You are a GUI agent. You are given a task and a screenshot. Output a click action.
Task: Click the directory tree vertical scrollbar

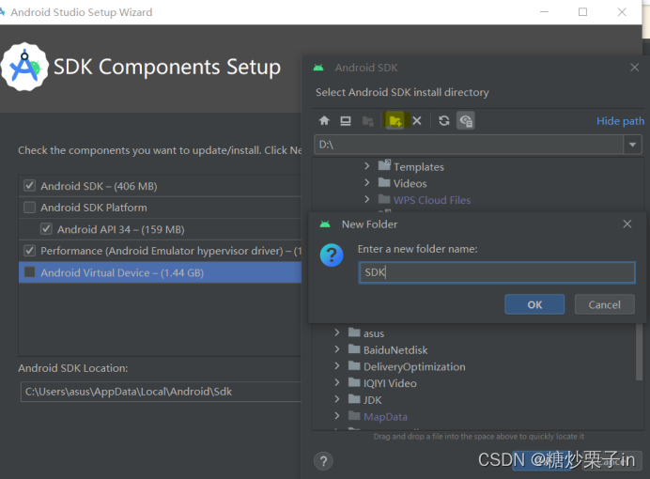point(639,351)
